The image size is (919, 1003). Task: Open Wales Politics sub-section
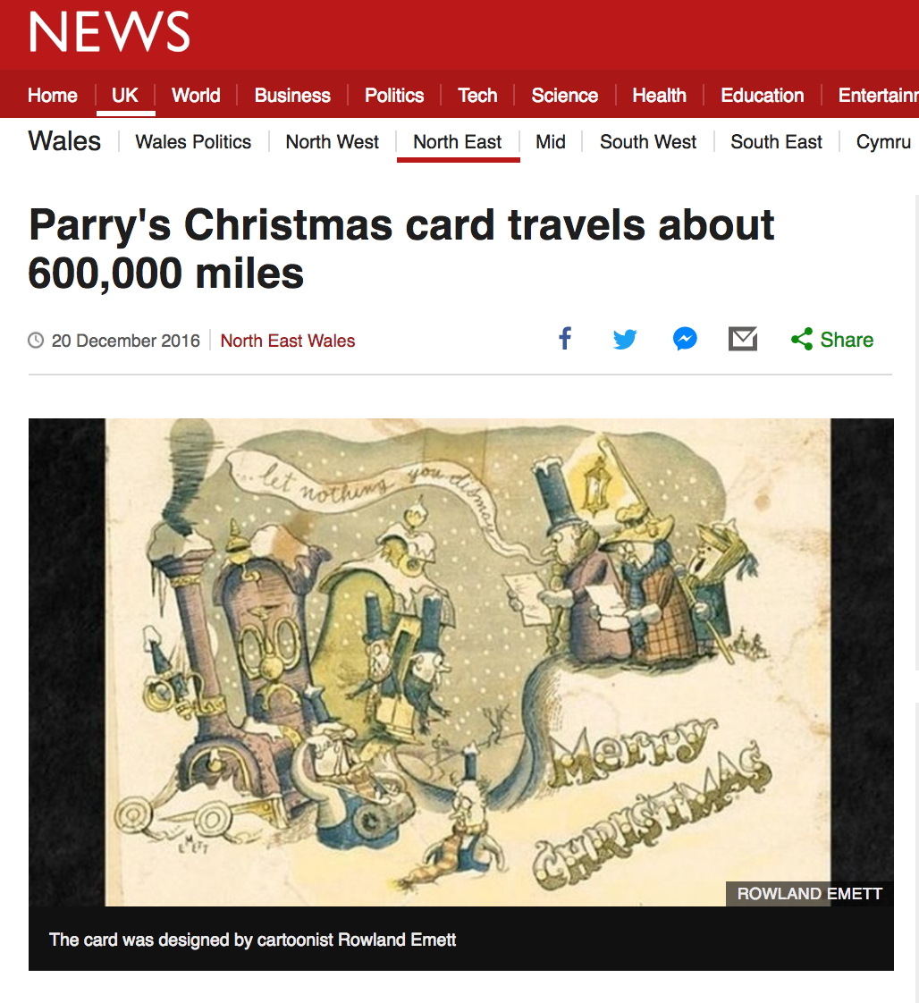(193, 141)
